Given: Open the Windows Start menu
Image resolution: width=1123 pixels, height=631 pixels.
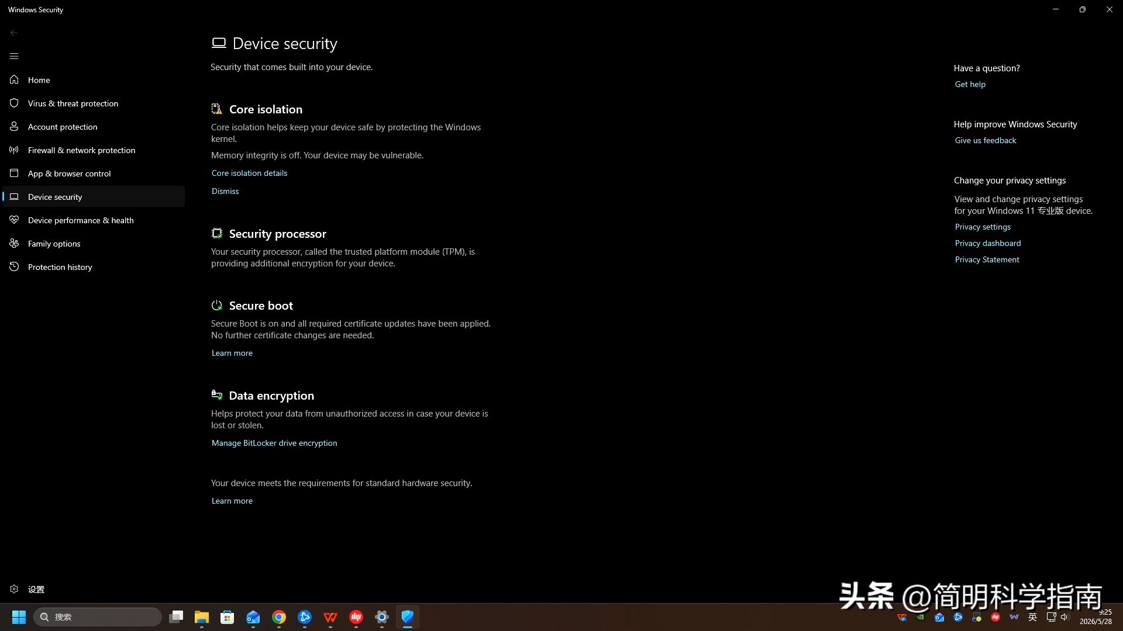Looking at the screenshot, I should click(19, 617).
